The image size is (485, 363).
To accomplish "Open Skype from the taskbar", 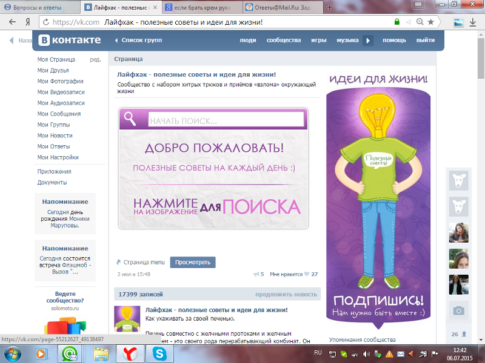I will 159,354.
